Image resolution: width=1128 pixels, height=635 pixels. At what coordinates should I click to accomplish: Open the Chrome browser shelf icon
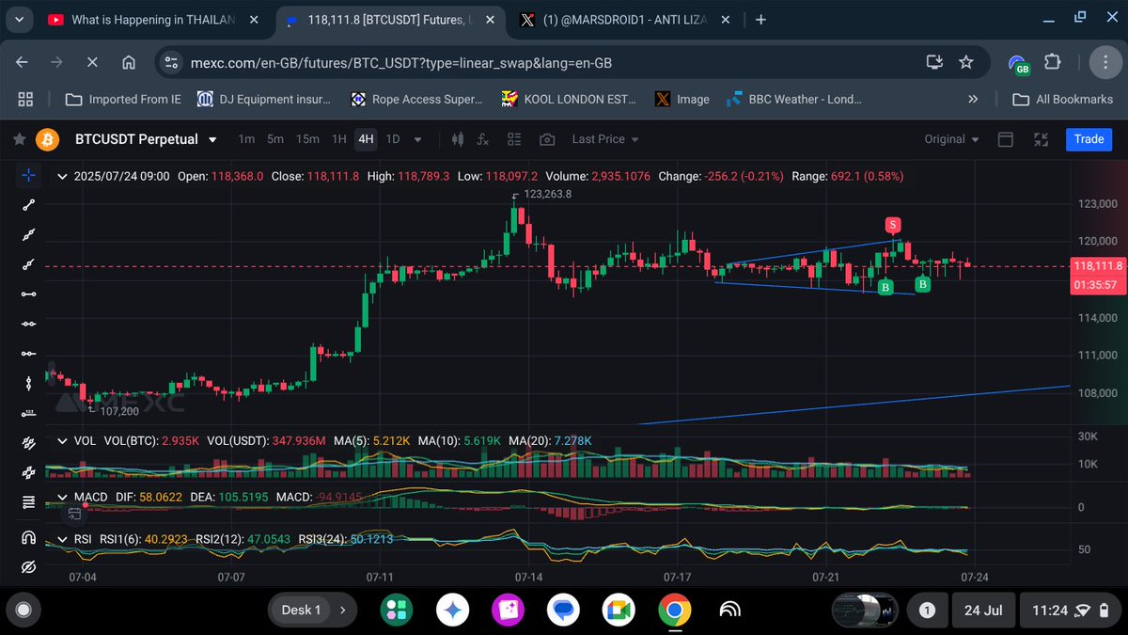pyautogui.click(x=674, y=610)
